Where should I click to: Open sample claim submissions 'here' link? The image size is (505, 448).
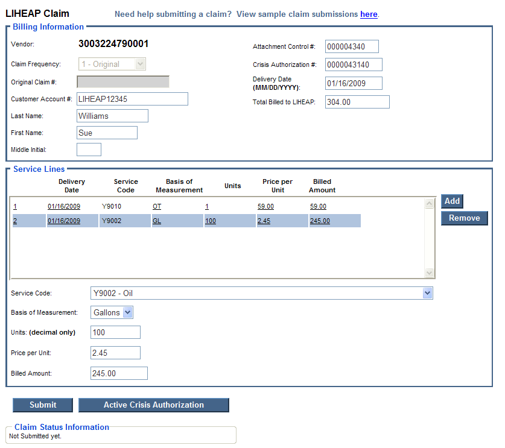tap(369, 14)
